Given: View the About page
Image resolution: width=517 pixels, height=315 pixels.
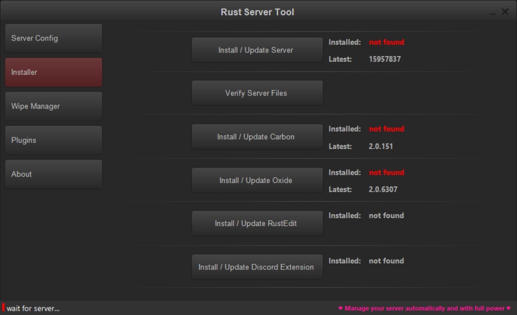Looking at the screenshot, I should tap(53, 174).
